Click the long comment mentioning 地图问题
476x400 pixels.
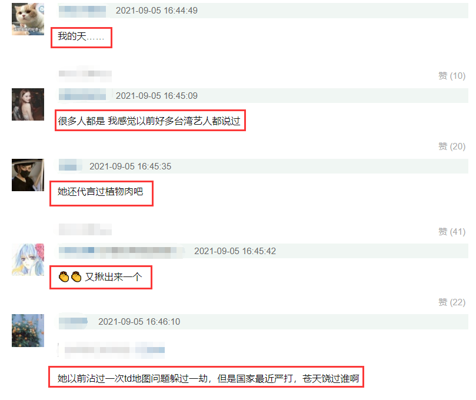tap(208, 378)
